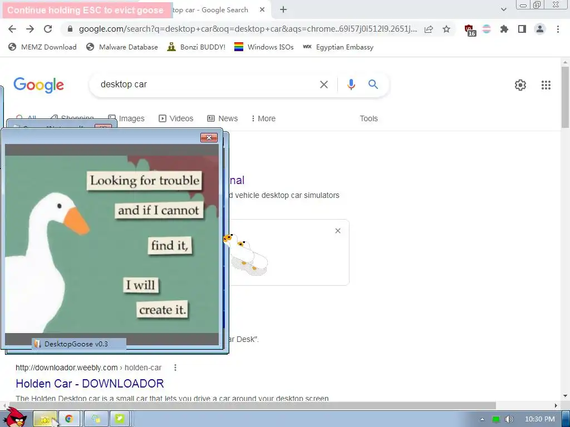Screen dimensions: 570x427
Task: Open the green tray status icon
Action: pos(496,419)
